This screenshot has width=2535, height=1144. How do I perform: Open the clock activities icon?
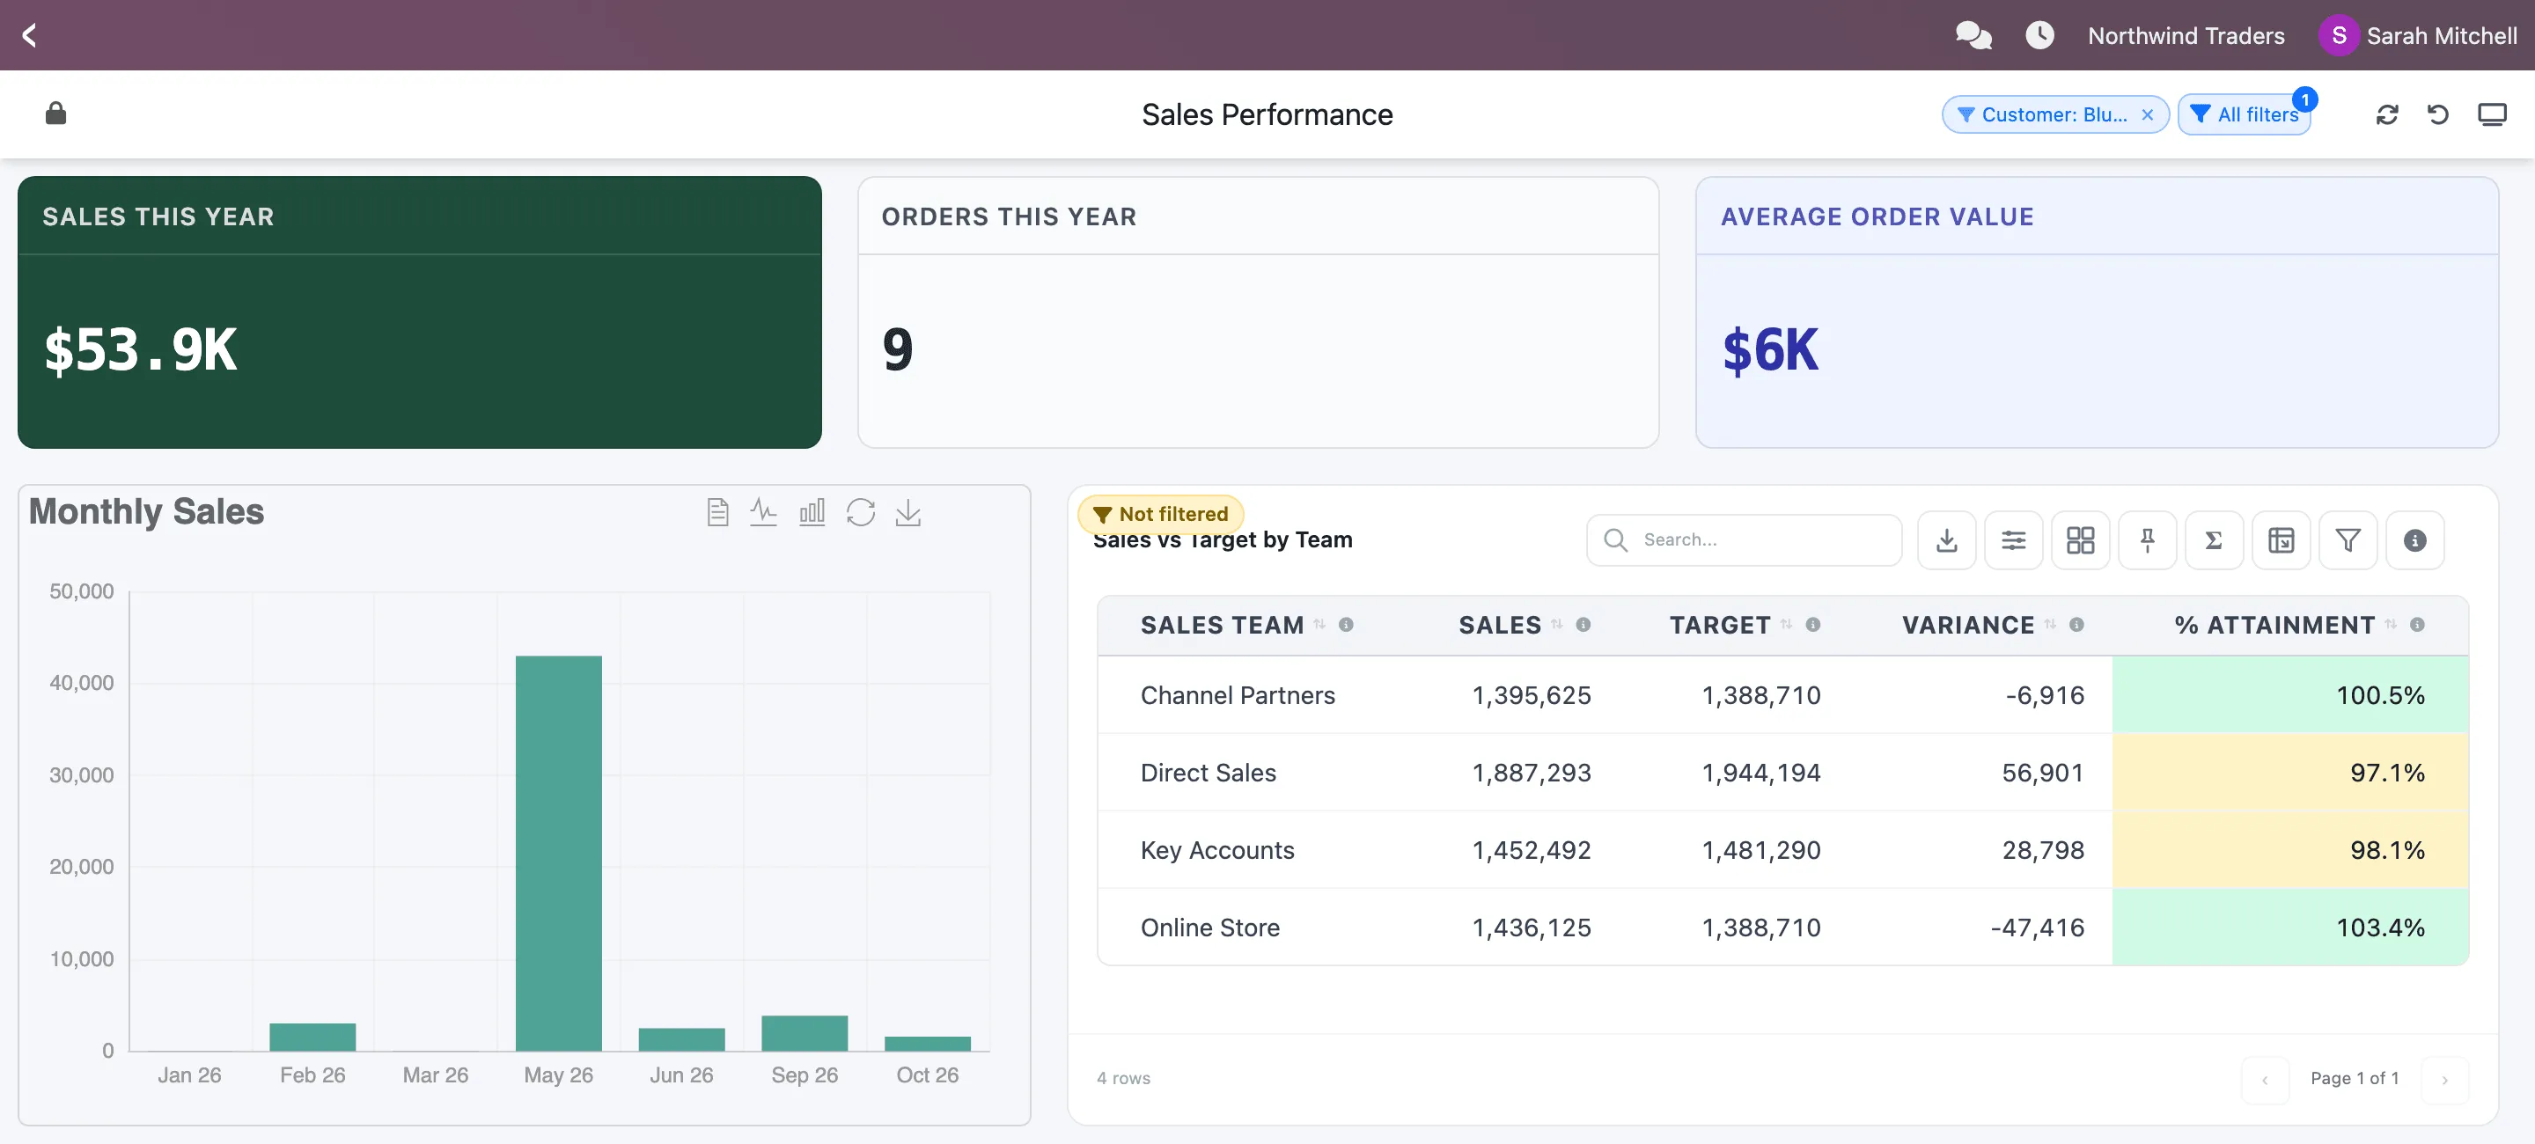(x=2040, y=35)
